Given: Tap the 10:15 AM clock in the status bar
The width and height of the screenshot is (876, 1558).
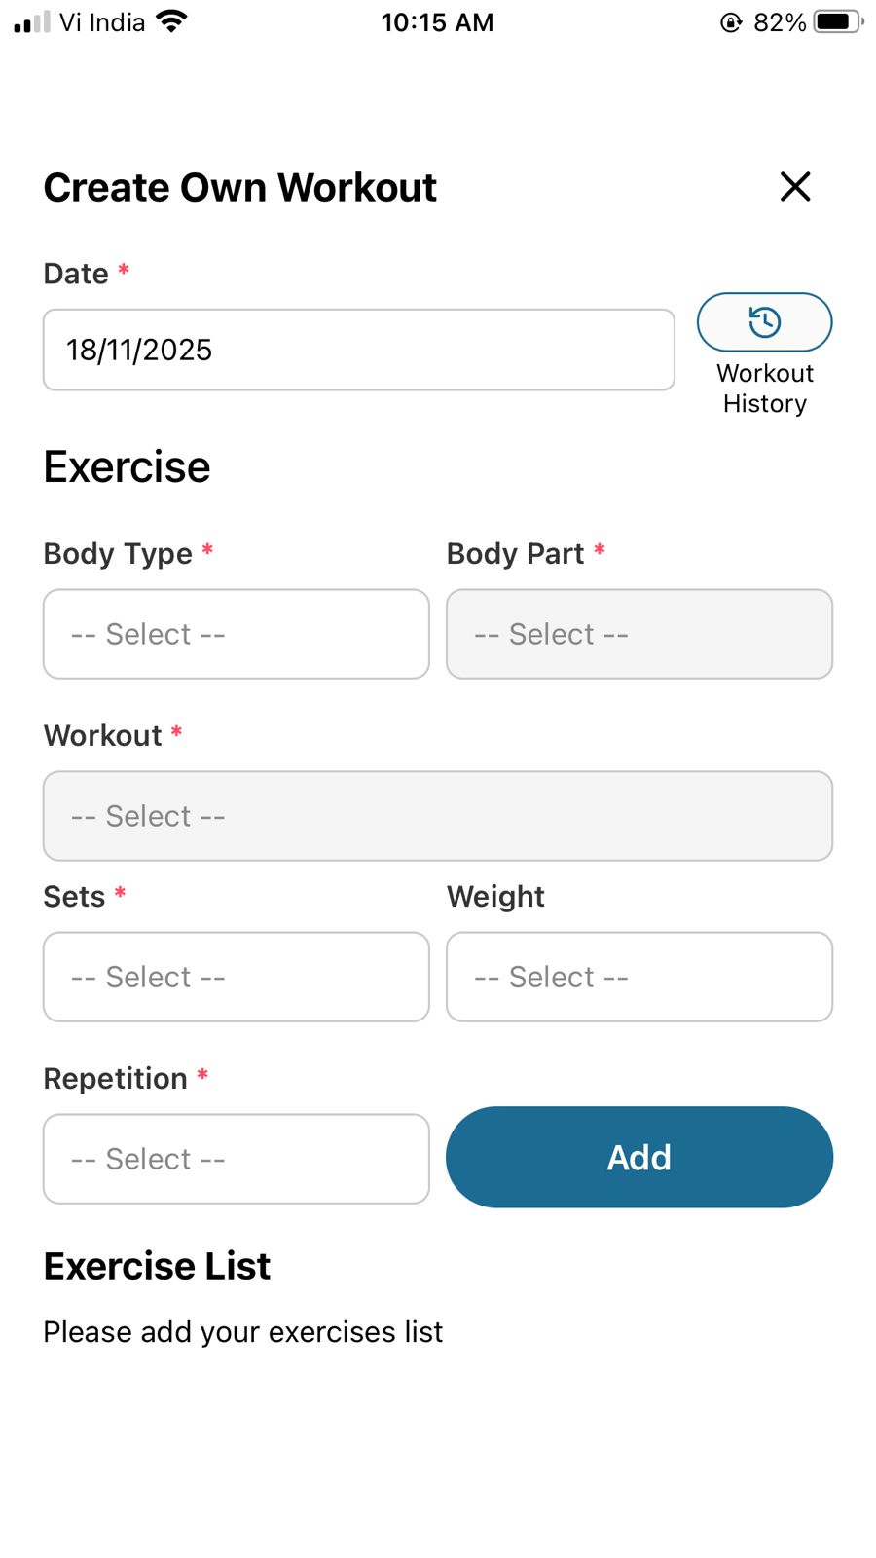Looking at the screenshot, I should (437, 22).
